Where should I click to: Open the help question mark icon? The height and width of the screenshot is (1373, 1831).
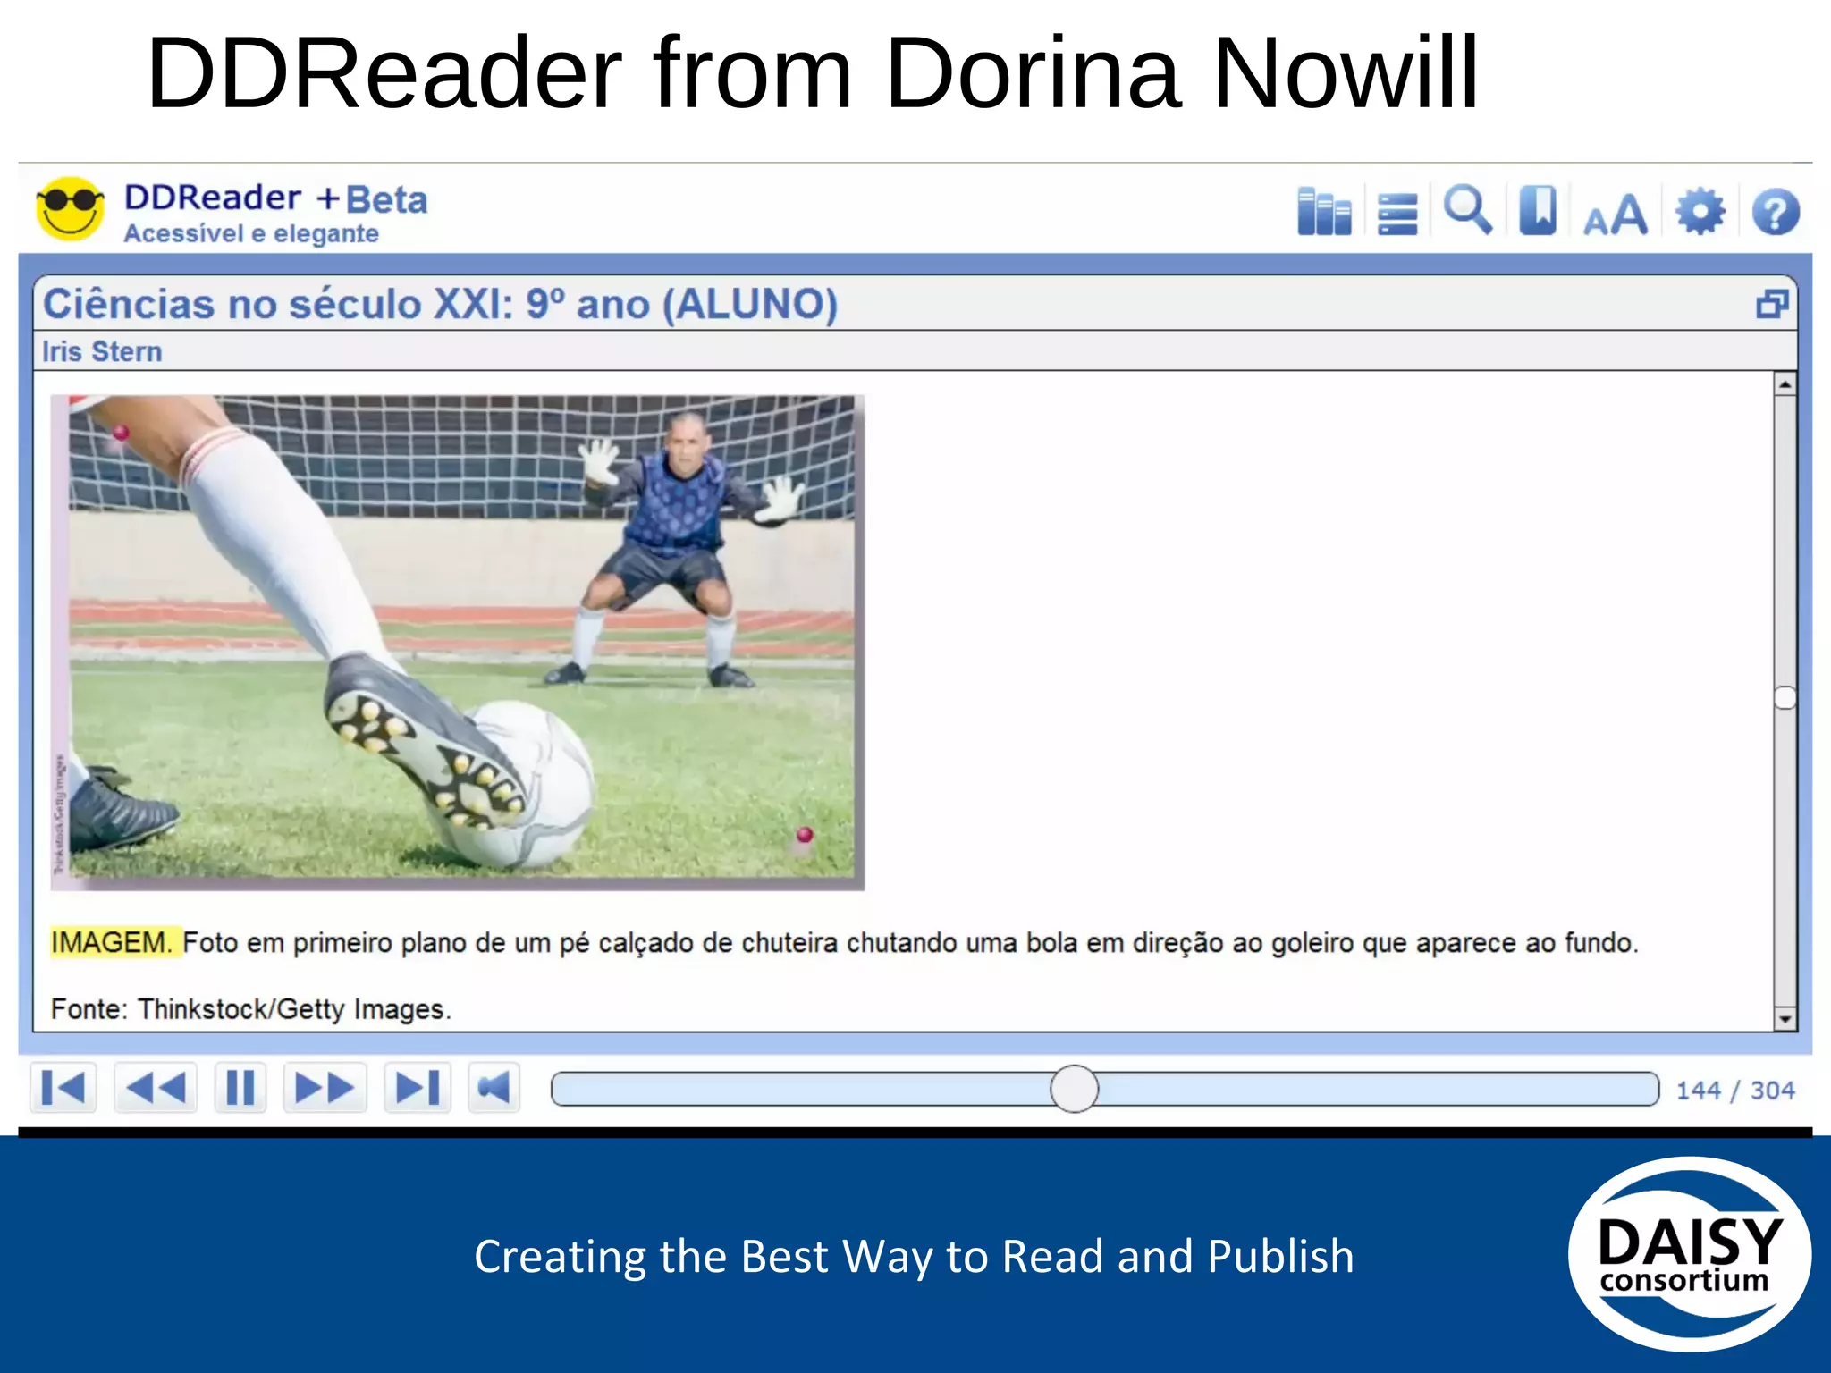pos(1776,213)
